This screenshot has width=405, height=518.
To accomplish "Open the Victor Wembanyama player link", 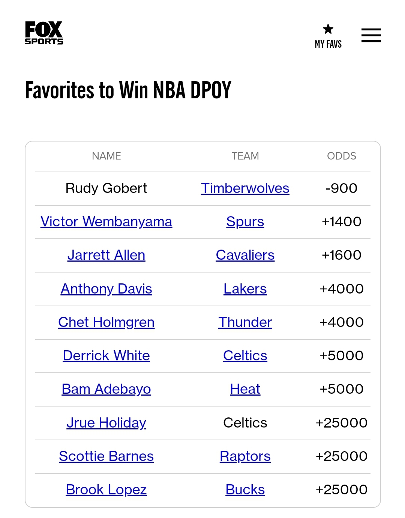I will tap(106, 221).
